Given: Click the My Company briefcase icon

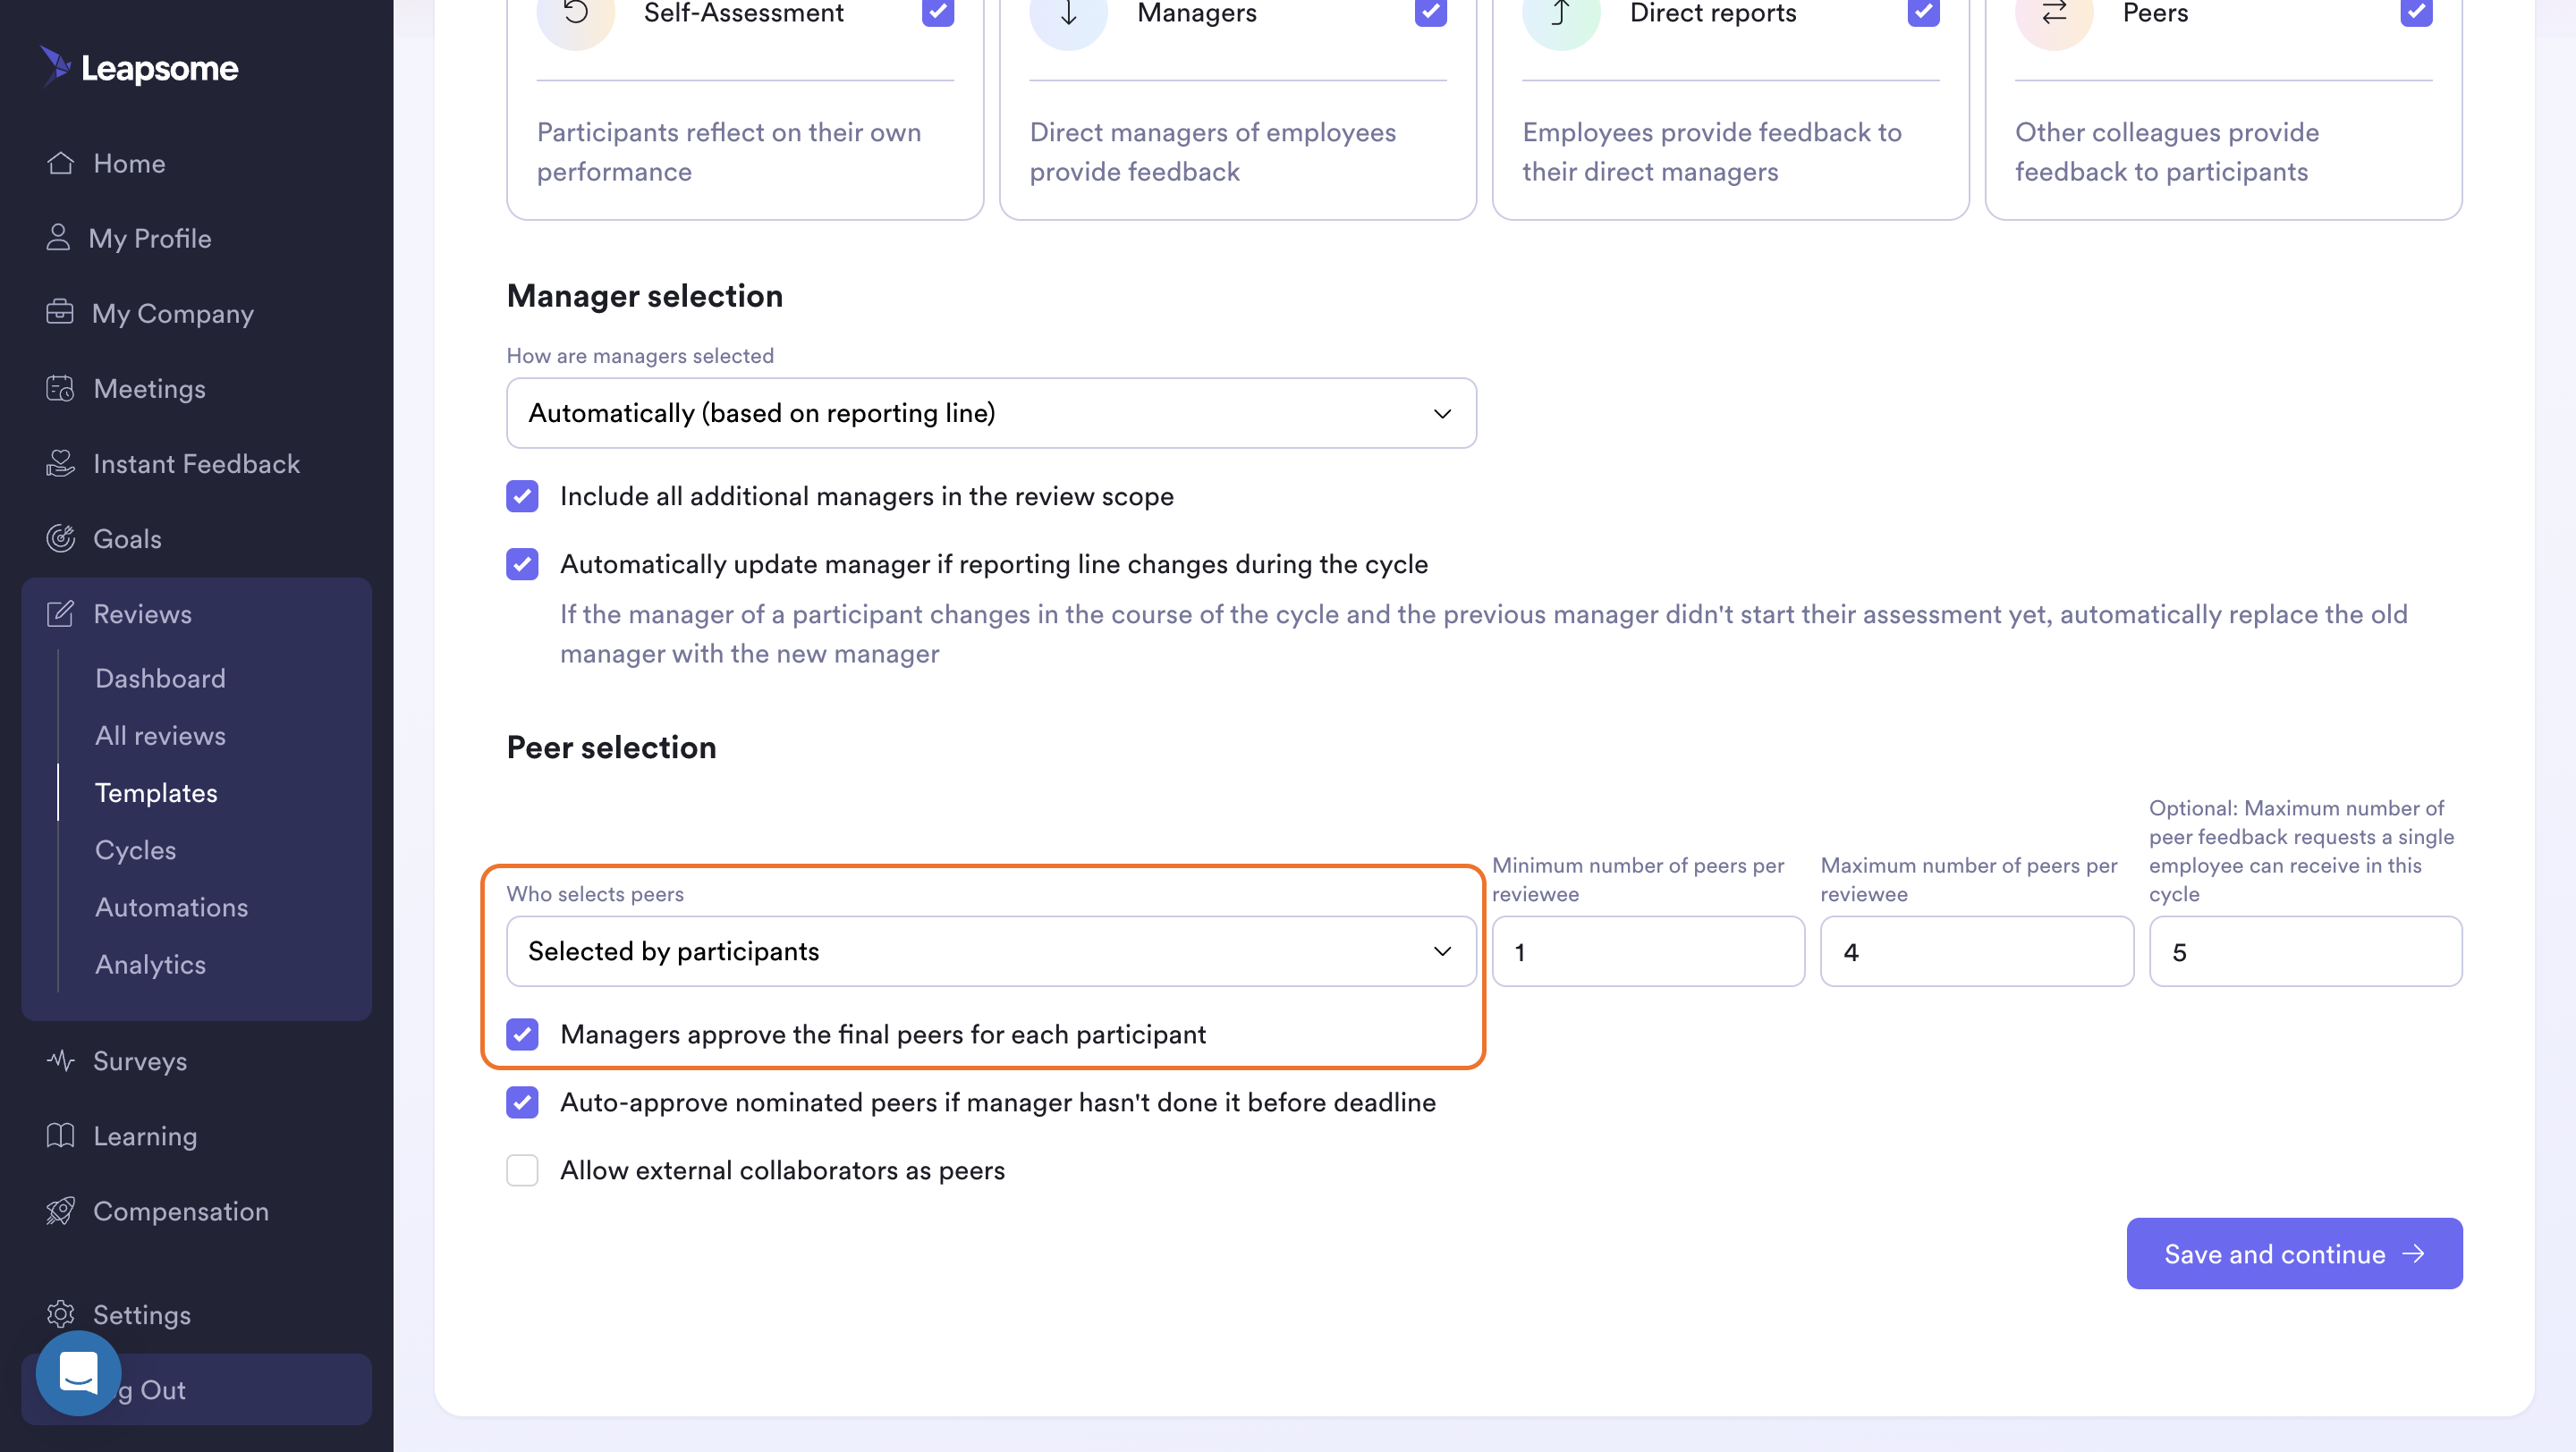Looking at the screenshot, I should coord(60,313).
